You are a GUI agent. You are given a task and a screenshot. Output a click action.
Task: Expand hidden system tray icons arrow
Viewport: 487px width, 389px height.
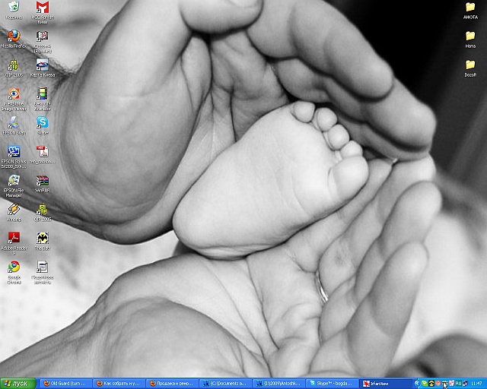coord(417,384)
